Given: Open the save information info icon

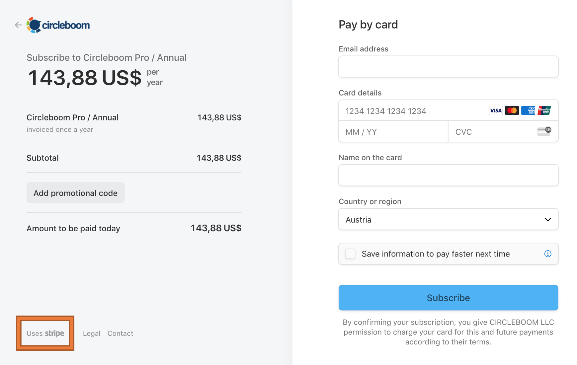Looking at the screenshot, I should [x=548, y=254].
